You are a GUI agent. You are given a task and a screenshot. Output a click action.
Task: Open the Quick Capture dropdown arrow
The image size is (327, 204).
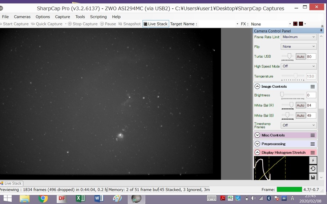[x=65, y=24]
